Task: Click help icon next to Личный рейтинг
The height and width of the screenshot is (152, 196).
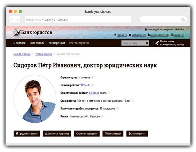Action: pos(93,85)
